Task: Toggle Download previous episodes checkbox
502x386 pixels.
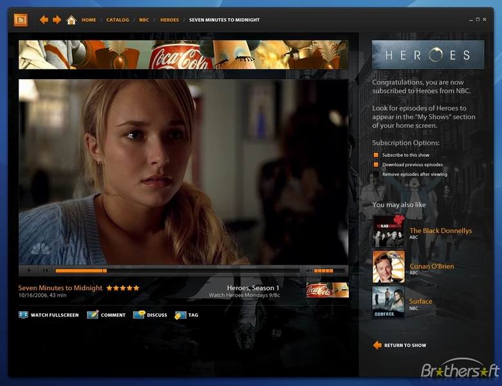Action: click(x=376, y=165)
